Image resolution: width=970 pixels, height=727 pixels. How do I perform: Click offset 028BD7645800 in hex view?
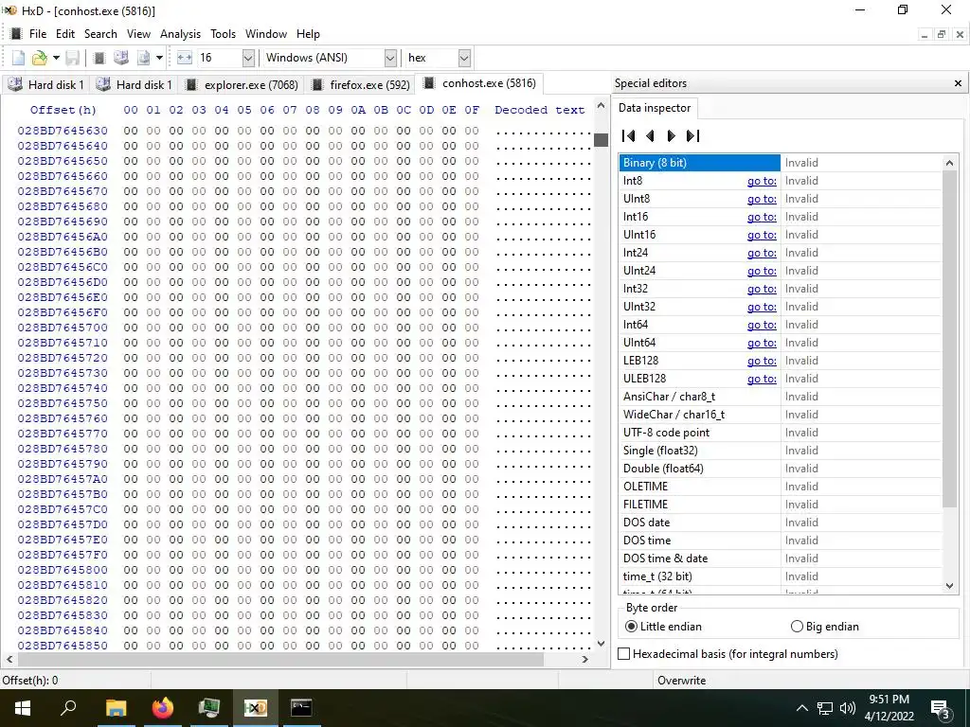tap(63, 570)
